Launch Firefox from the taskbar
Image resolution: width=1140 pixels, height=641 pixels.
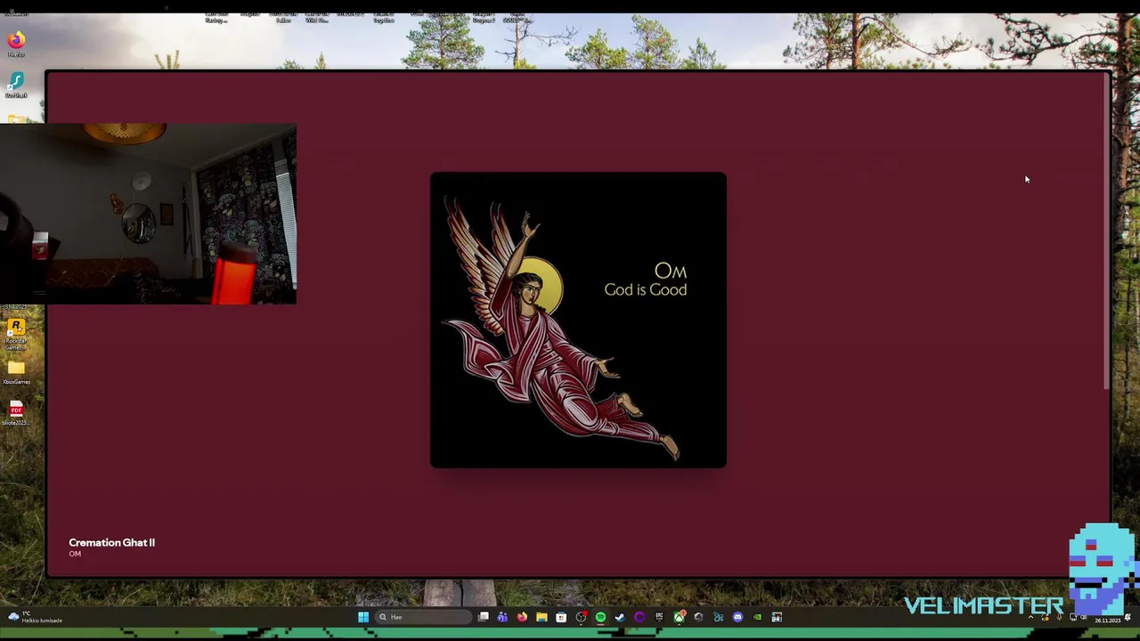pos(522,617)
